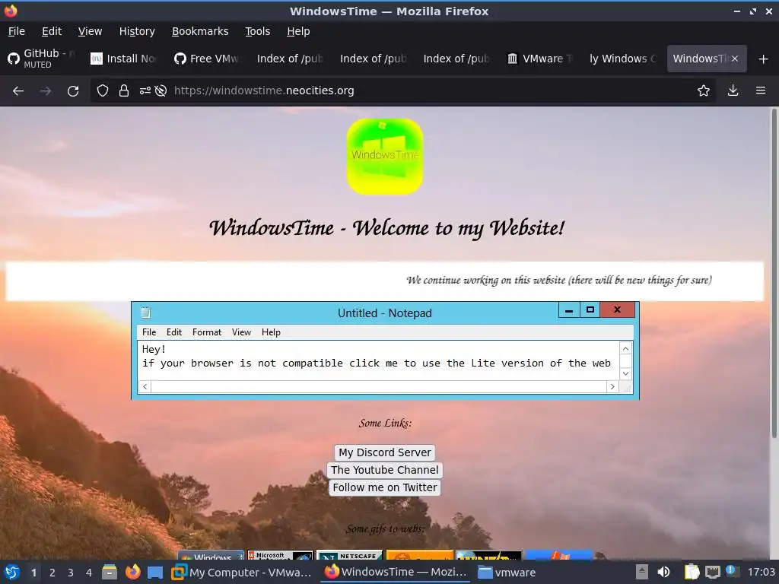Screen dimensions: 779x584
Task: Open the Firefox hamburger application menu
Action: click(x=761, y=91)
